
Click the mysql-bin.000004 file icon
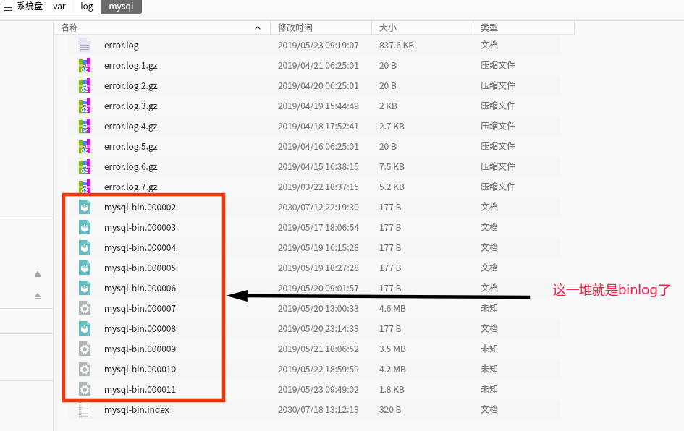(85, 247)
